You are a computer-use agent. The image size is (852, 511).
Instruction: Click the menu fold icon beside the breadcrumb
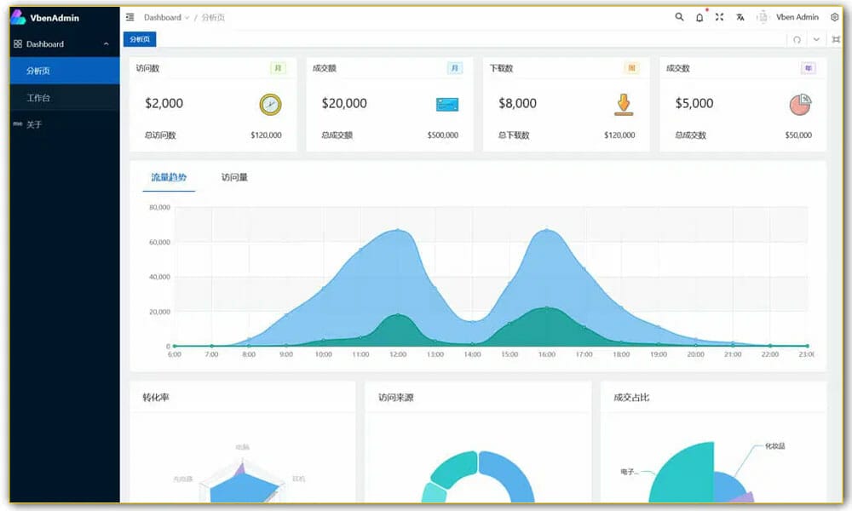[x=130, y=16]
